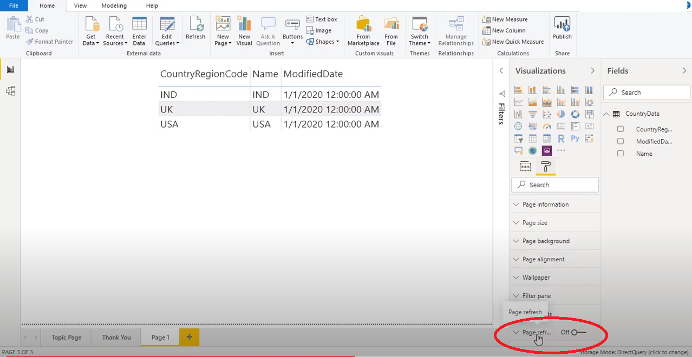The width and height of the screenshot is (692, 357).
Task: Open From Marketplace custom visuals
Action: coord(363,31)
